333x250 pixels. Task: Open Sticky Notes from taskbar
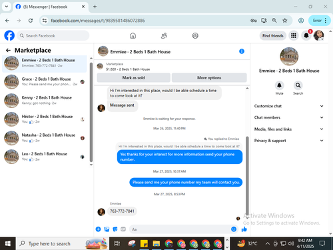pyautogui.click(x=144, y=243)
